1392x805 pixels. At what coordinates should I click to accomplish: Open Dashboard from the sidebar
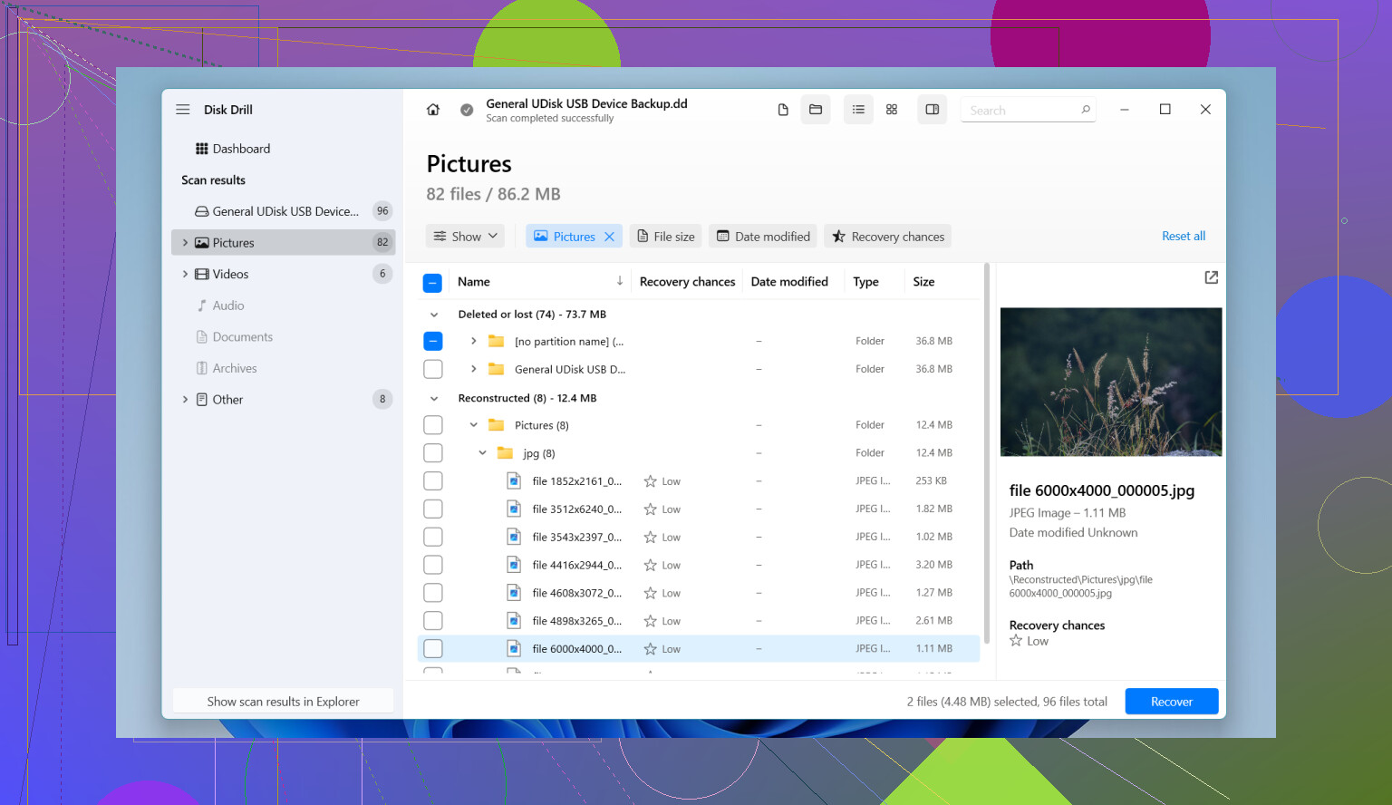coord(233,149)
